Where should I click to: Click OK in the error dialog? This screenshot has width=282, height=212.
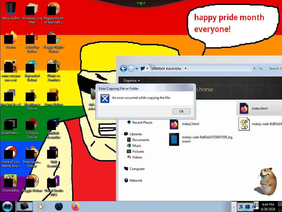[181, 112]
